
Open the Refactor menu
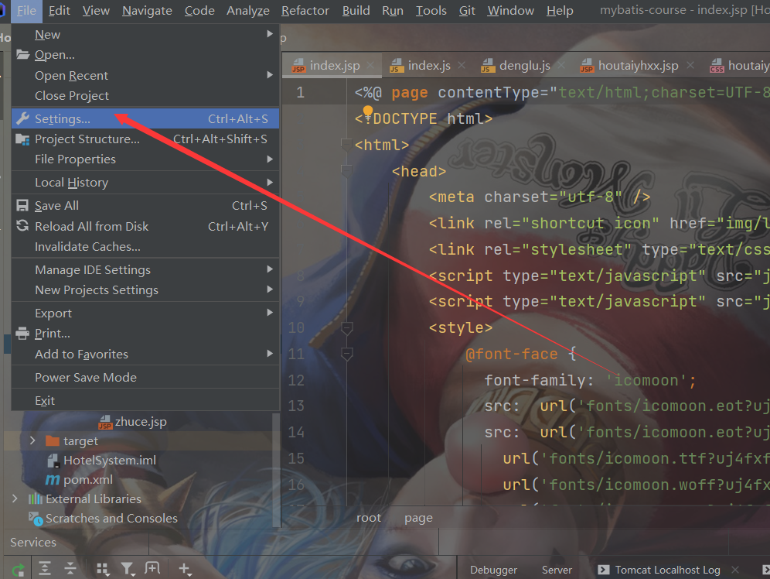pyautogui.click(x=305, y=10)
